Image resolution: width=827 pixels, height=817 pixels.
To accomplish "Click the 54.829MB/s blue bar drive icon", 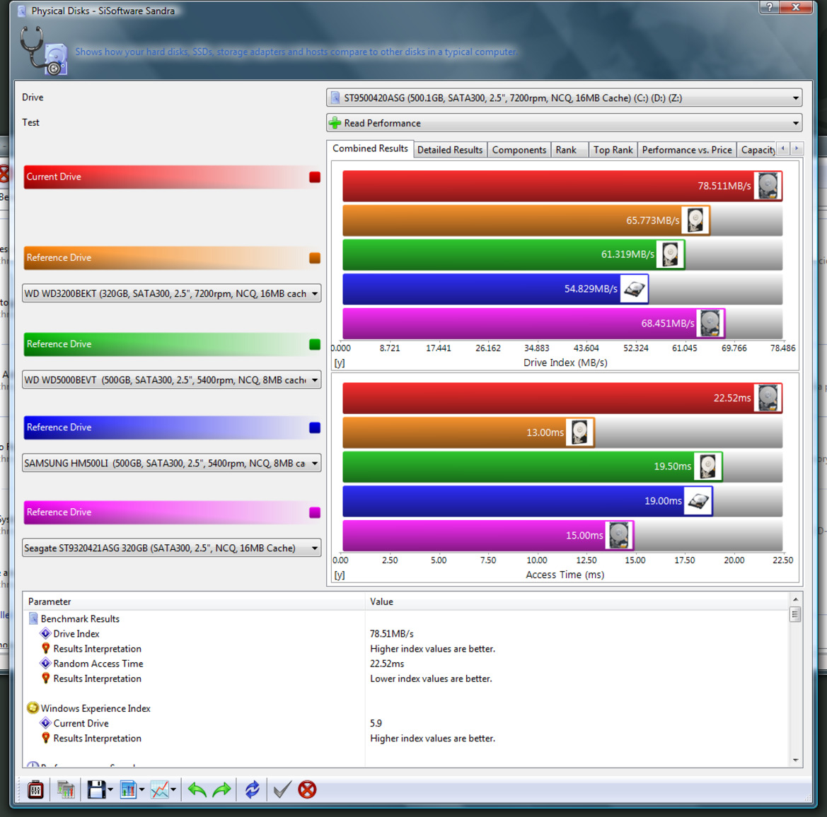I will (634, 288).
